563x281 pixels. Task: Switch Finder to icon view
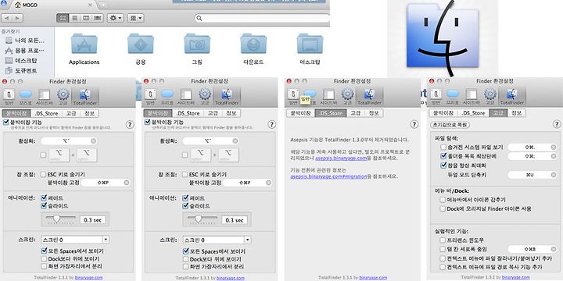click(x=63, y=18)
